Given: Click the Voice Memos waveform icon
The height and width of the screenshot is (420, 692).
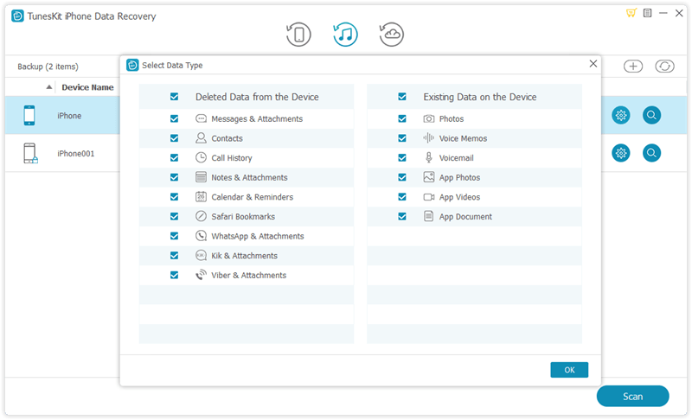Looking at the screenshot, I should (x=428, y=138).
